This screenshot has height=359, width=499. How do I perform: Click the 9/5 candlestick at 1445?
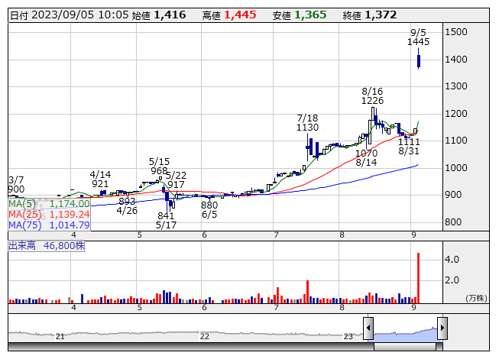pyautogui.click(x=419, y=59)
